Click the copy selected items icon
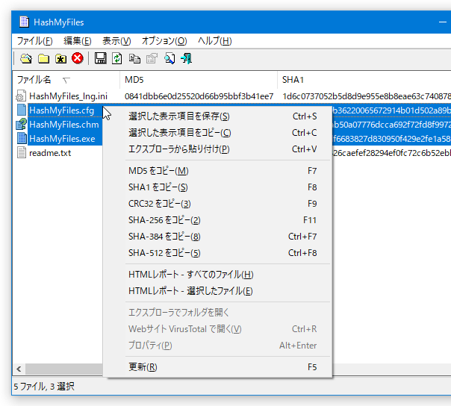 point(134,59)
